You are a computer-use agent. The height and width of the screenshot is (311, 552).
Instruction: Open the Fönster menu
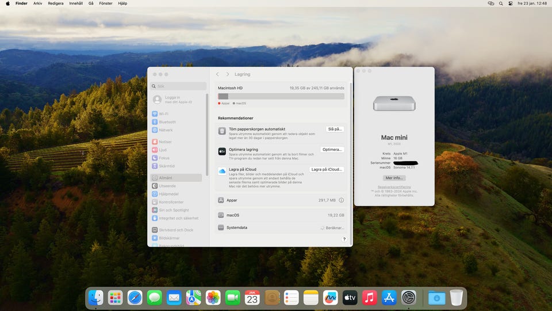[x=106, y=3]
